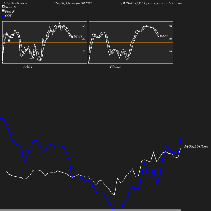Click the Slow D legend swatch
Viewport: 211px width, 211px height.
pyautogui.click(x=3, y=6)
